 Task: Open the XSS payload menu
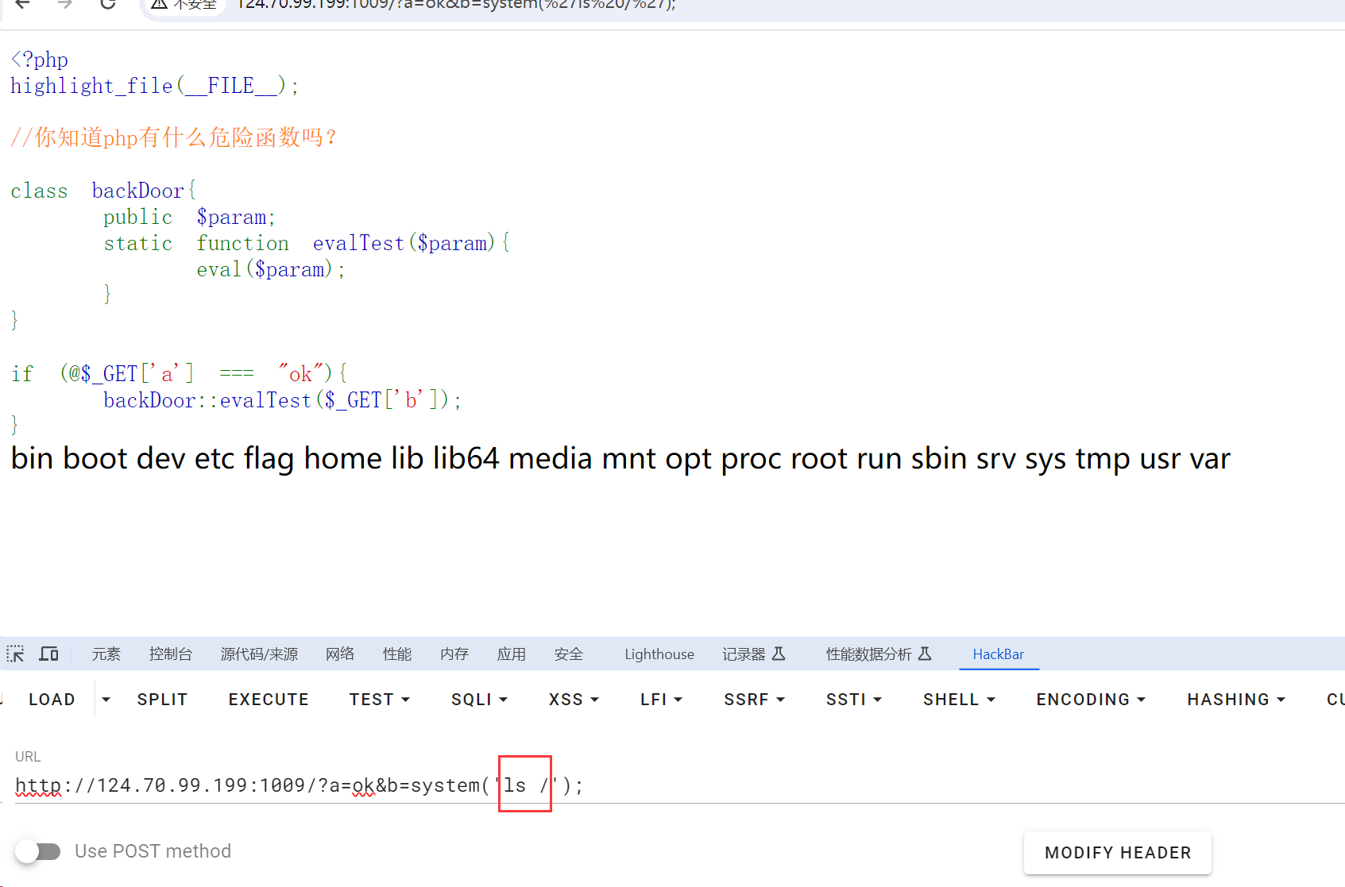pyautogui.click(x=573, y=700)
